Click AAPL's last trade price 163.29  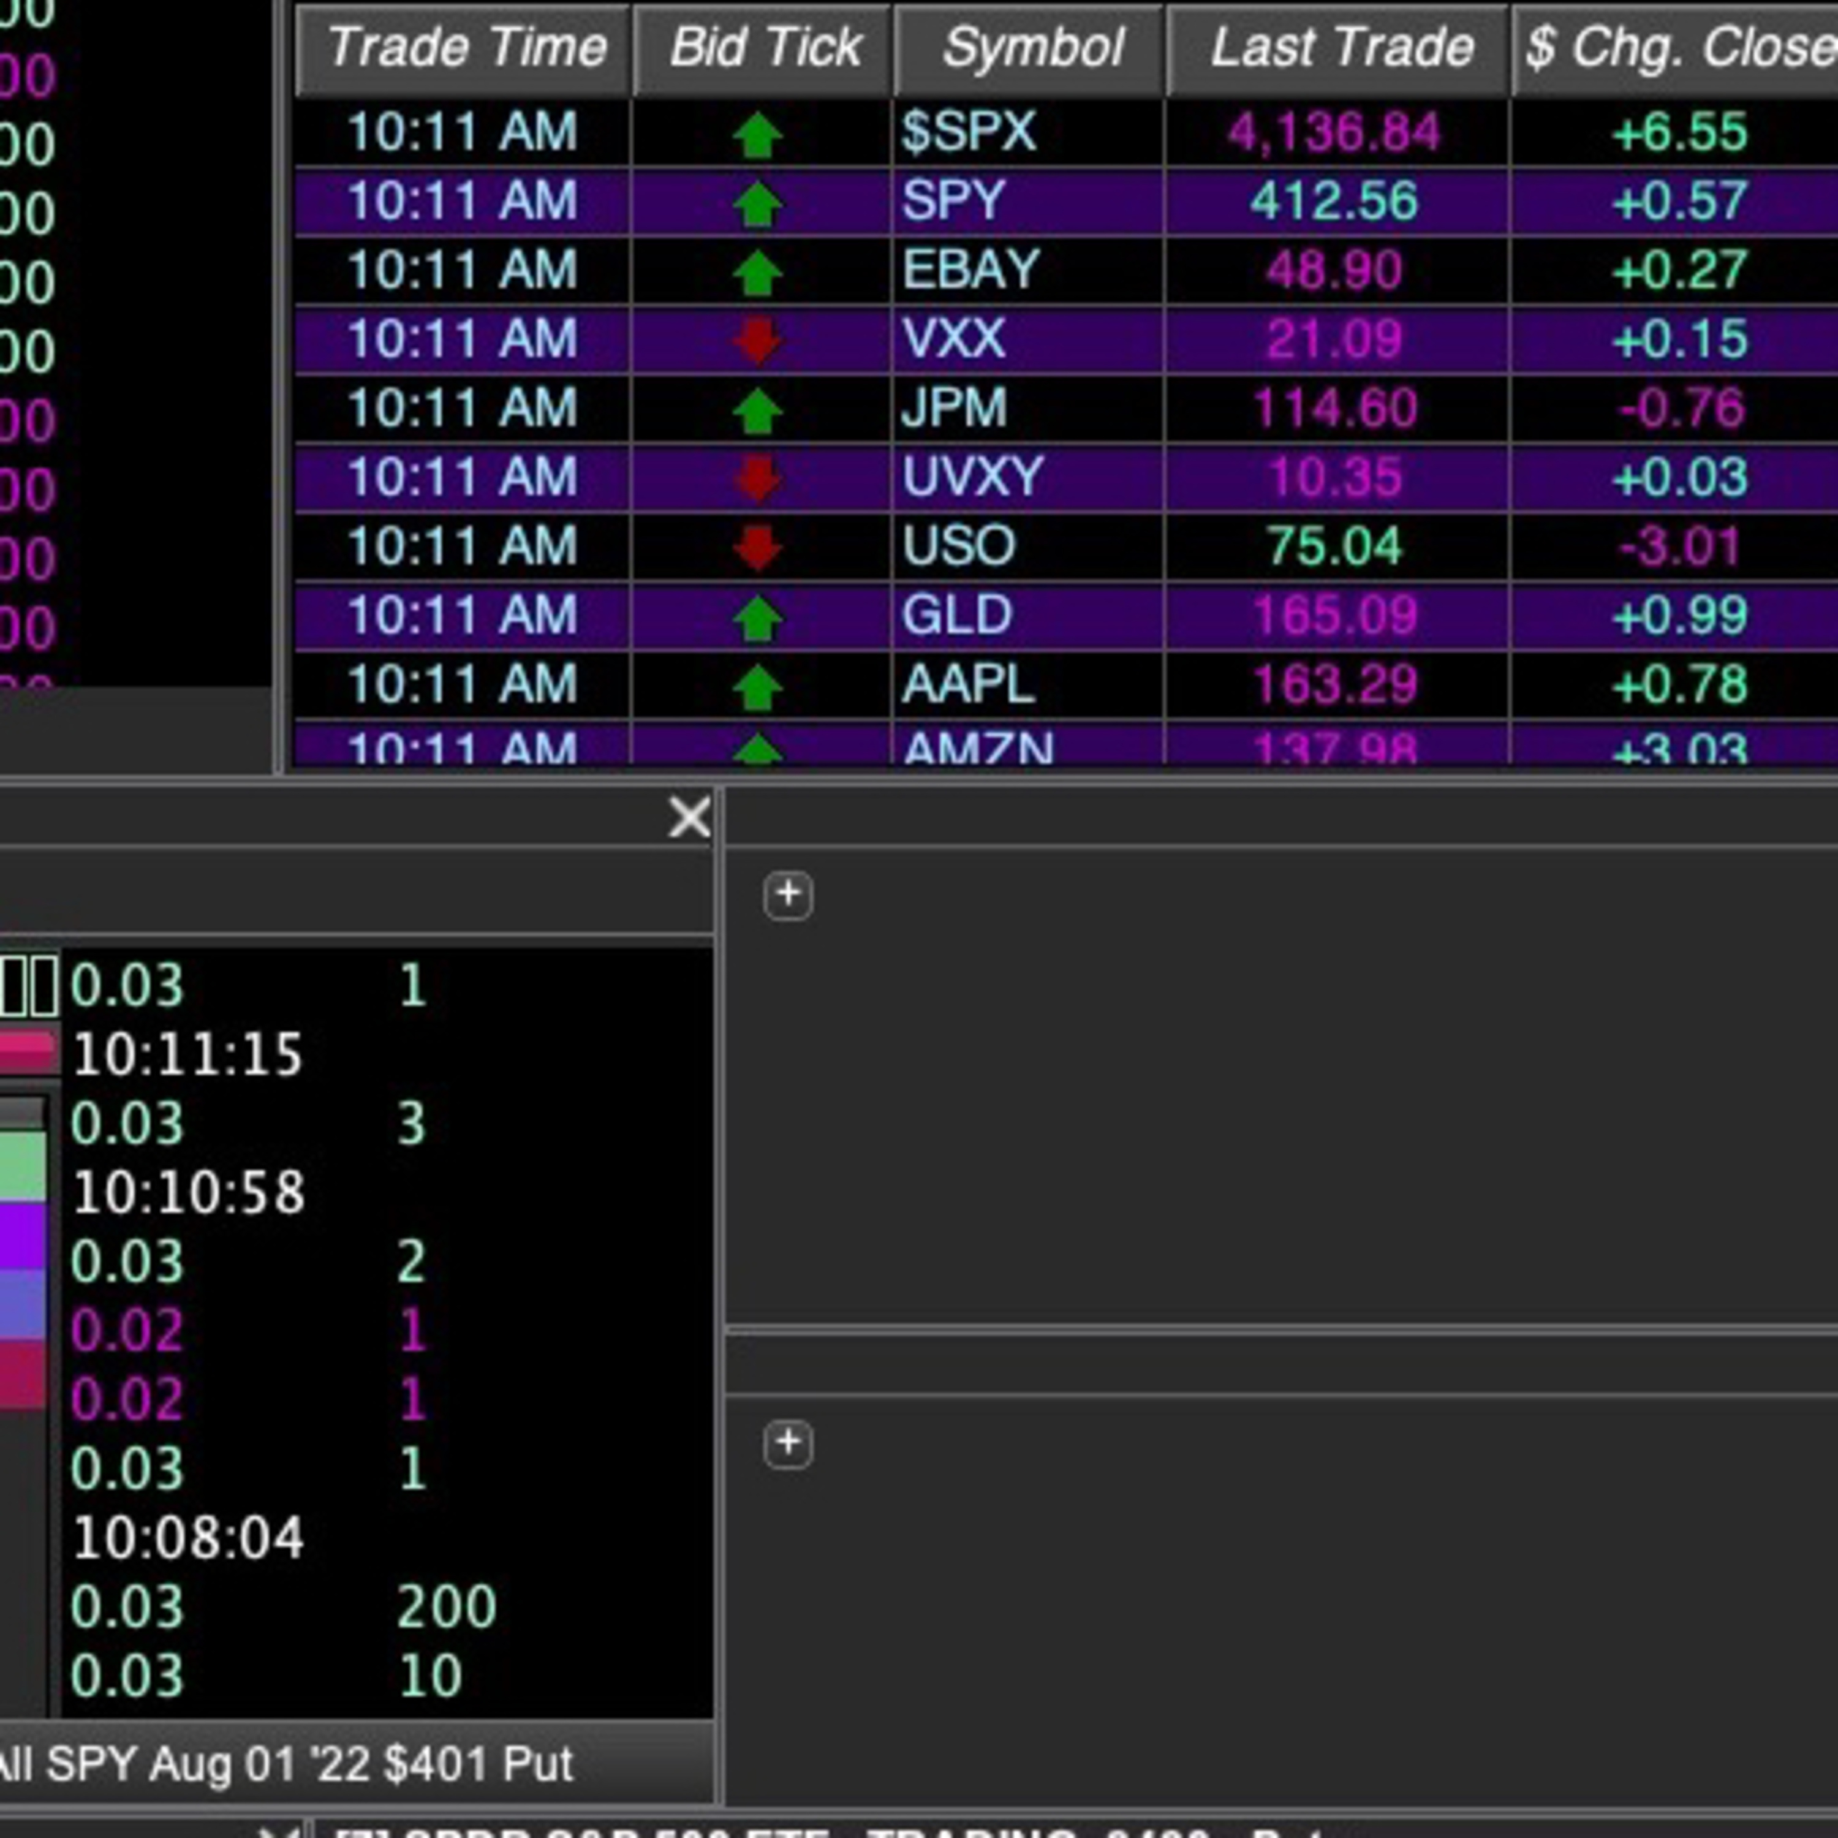[x=1336, y=686]
